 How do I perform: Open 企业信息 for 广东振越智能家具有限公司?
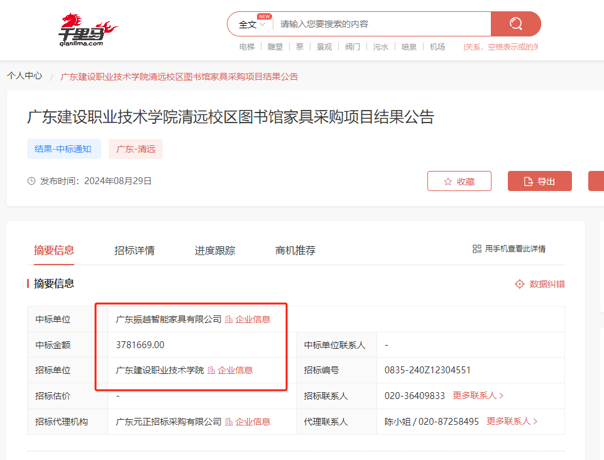[253, 319]
